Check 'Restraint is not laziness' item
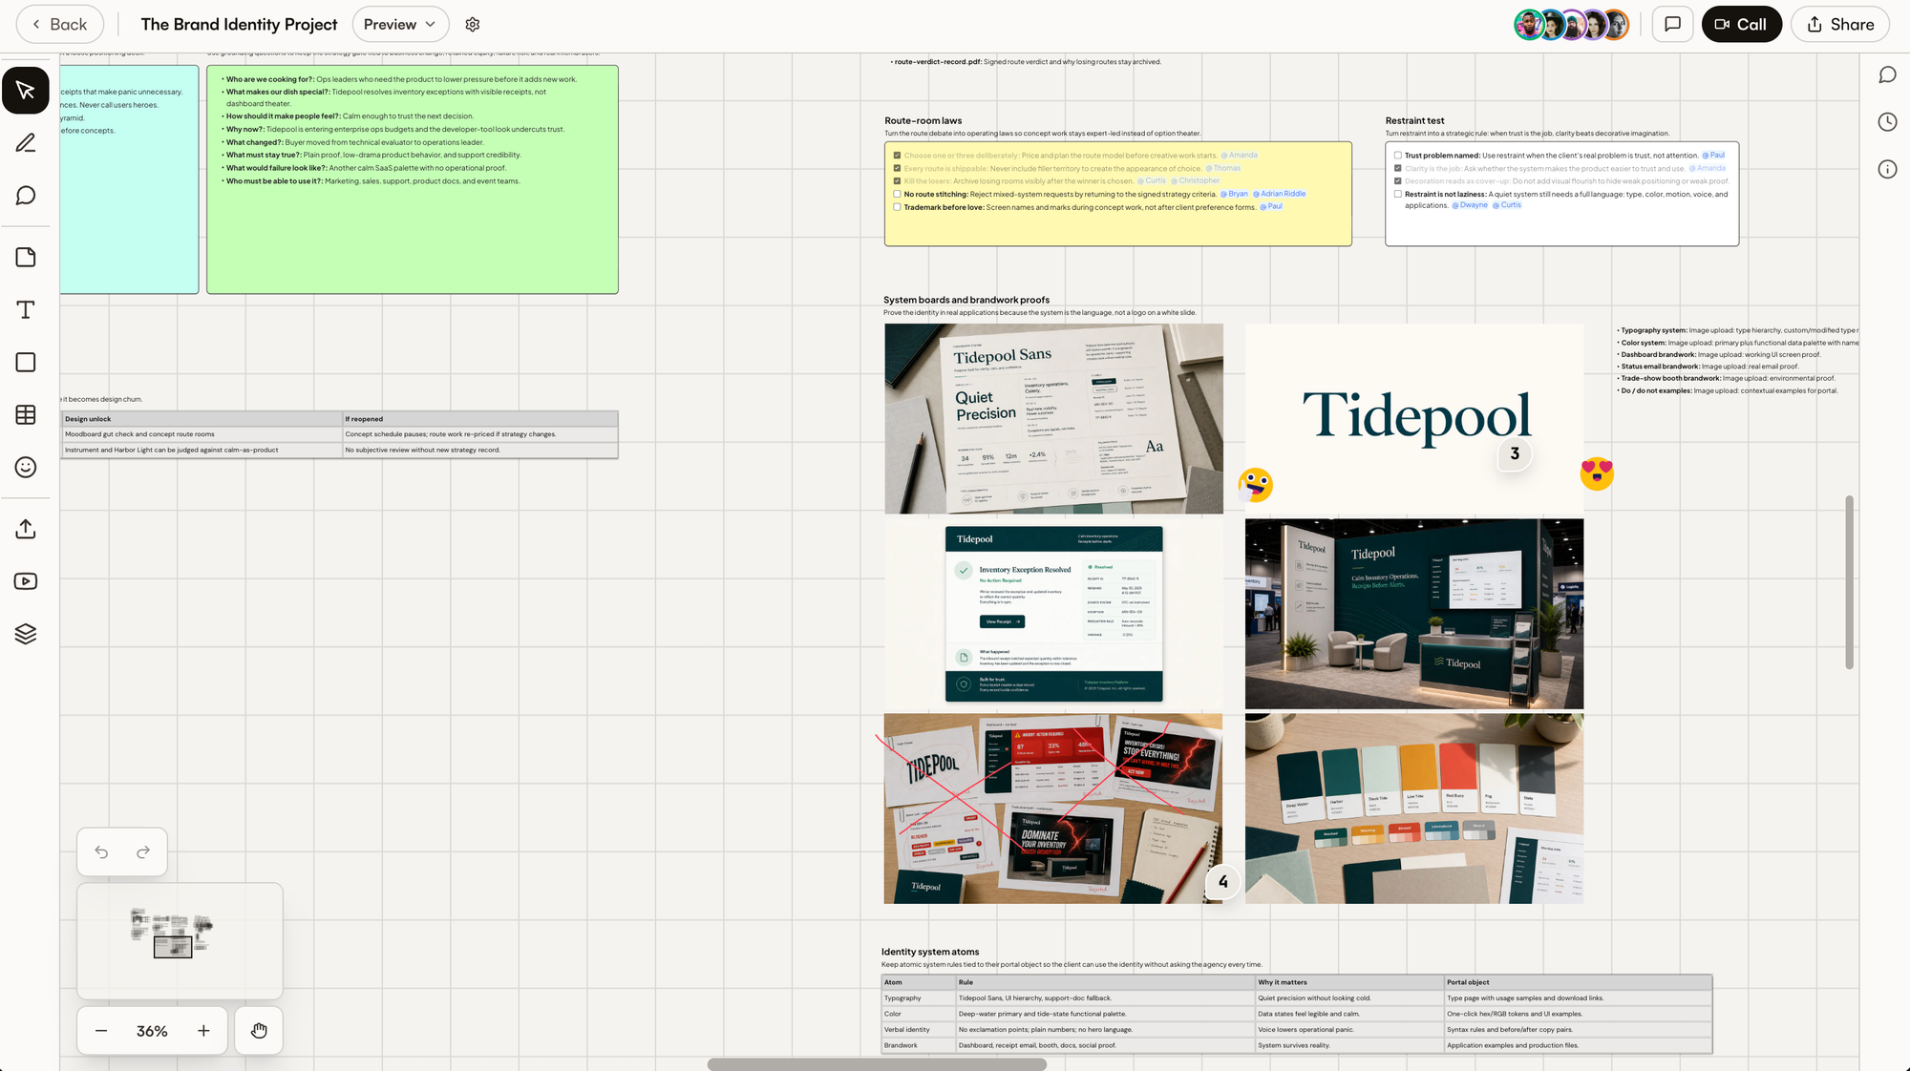The image size is (1910, 1071). (x=1398, y=194)
